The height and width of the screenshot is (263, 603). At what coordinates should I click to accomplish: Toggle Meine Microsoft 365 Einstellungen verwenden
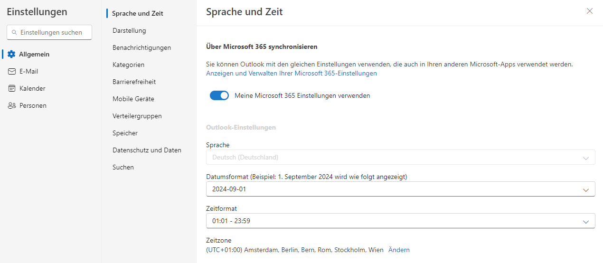coord(219,95)
